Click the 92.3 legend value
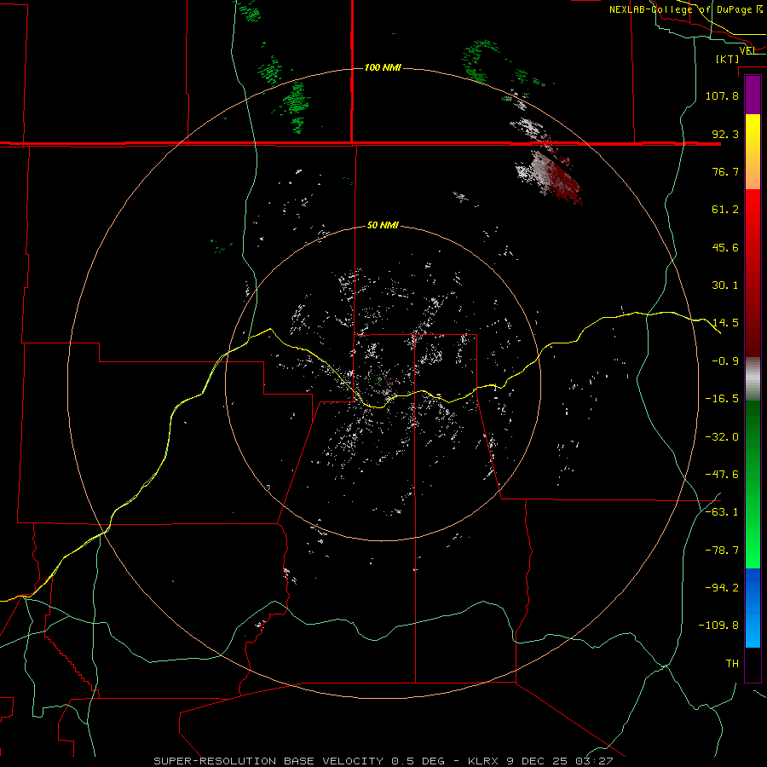 725,134
